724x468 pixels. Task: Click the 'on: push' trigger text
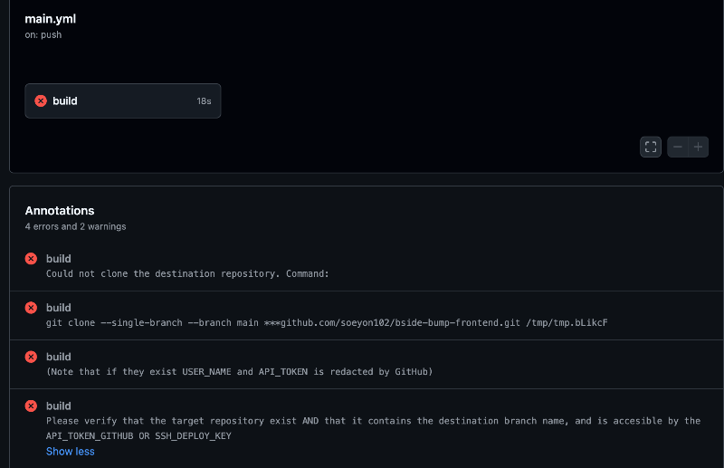[43, 35]
